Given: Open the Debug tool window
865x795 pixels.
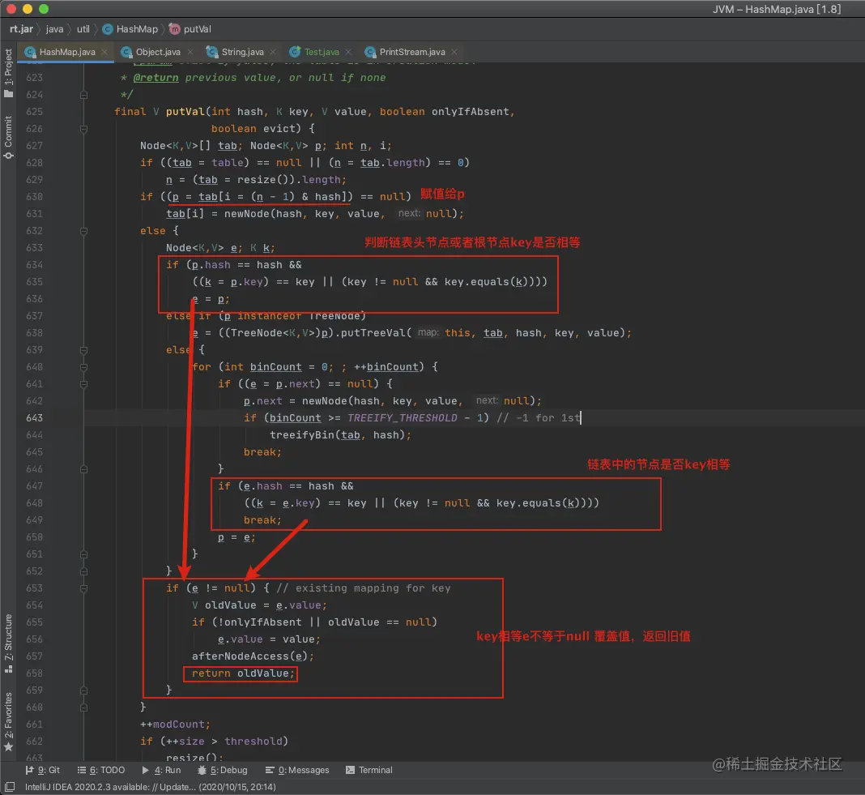Looking at the screenshot, I should 222,770.
